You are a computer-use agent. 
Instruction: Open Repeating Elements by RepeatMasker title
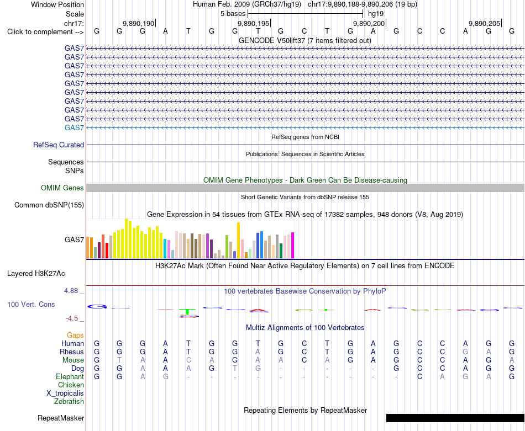[x=306, y=410]
